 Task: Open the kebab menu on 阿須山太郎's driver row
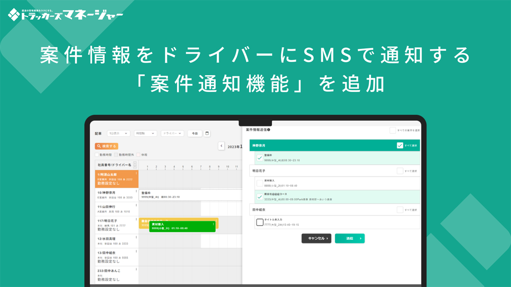pyautogui.click(x=136, y=173)
